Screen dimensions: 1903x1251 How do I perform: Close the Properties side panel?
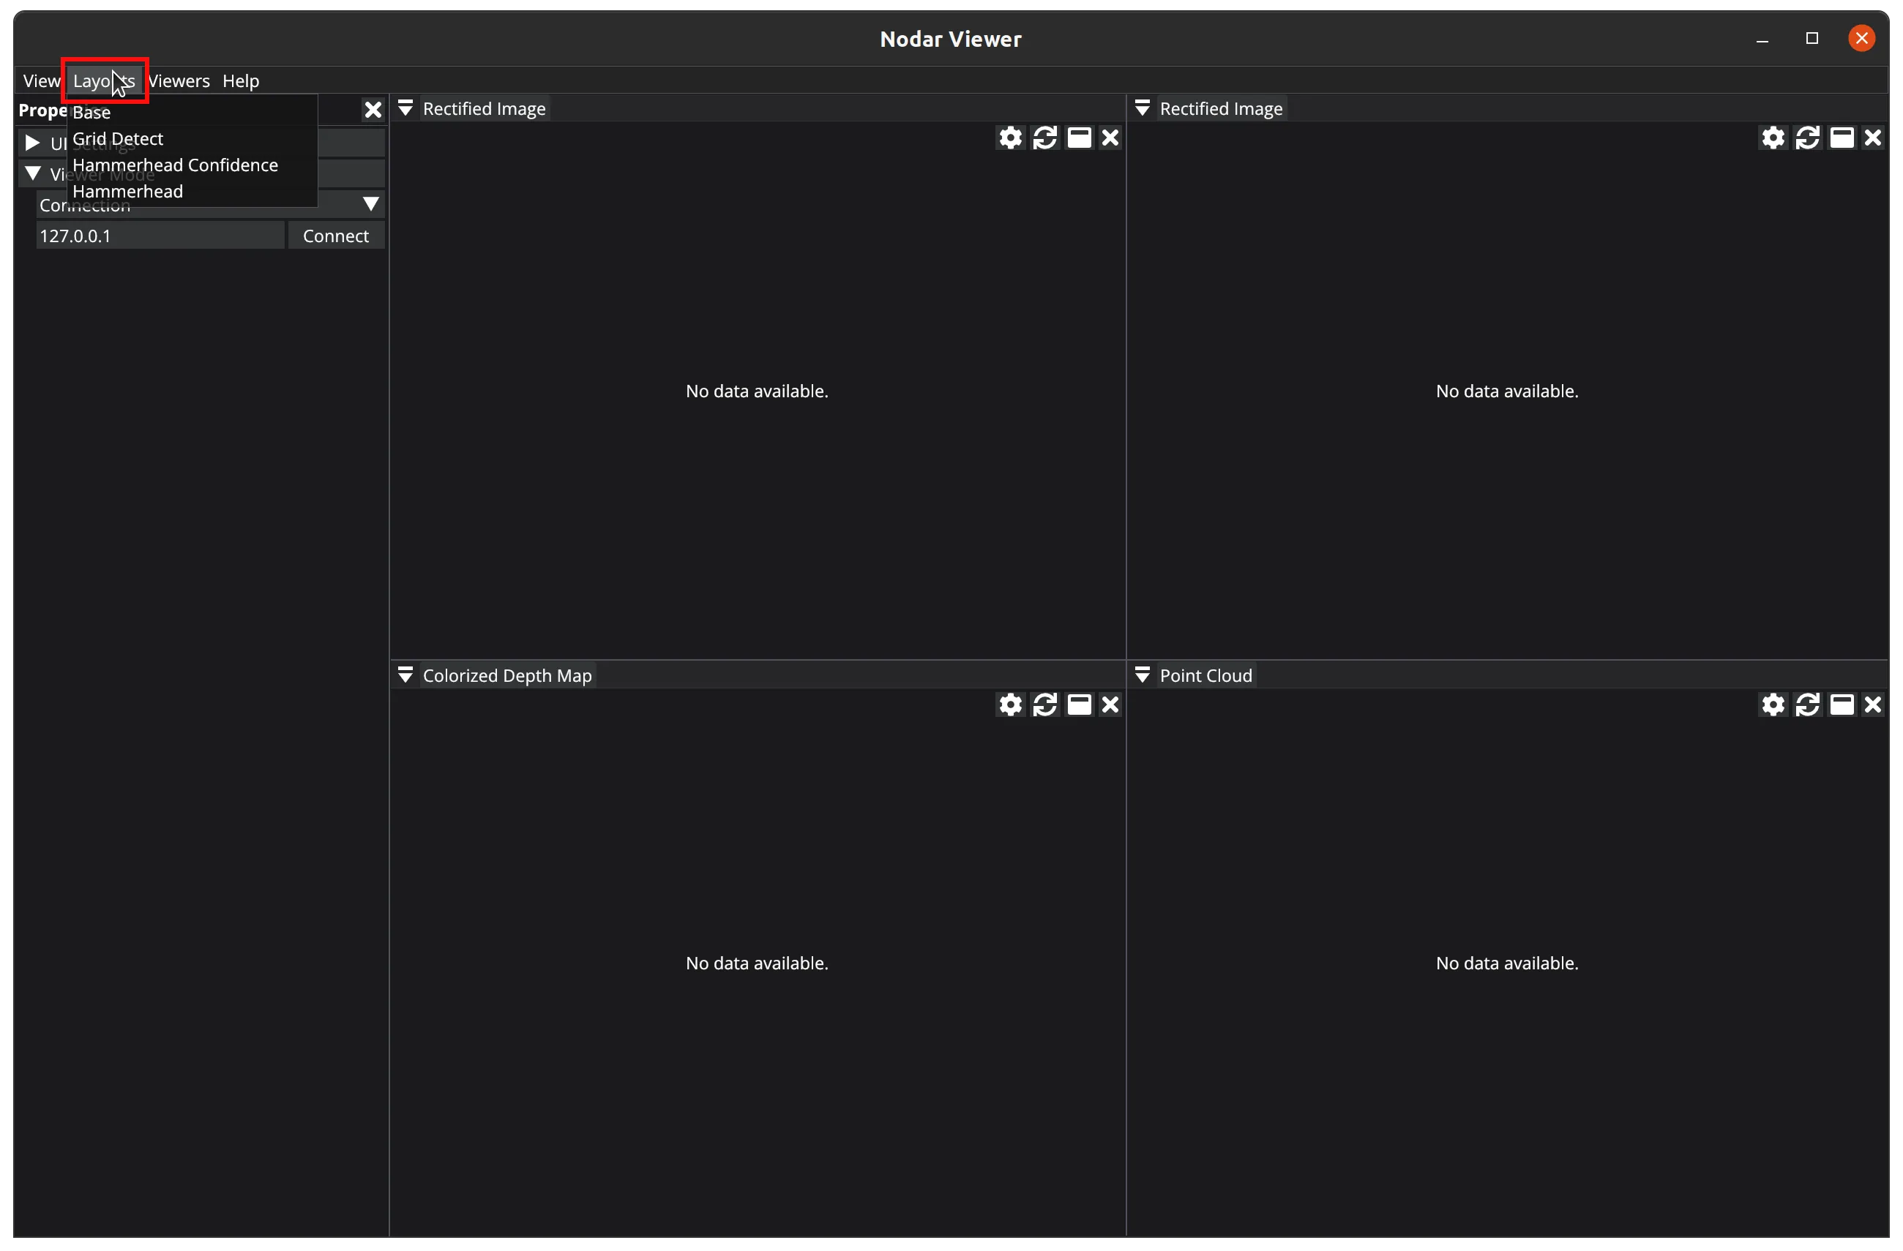373,110
